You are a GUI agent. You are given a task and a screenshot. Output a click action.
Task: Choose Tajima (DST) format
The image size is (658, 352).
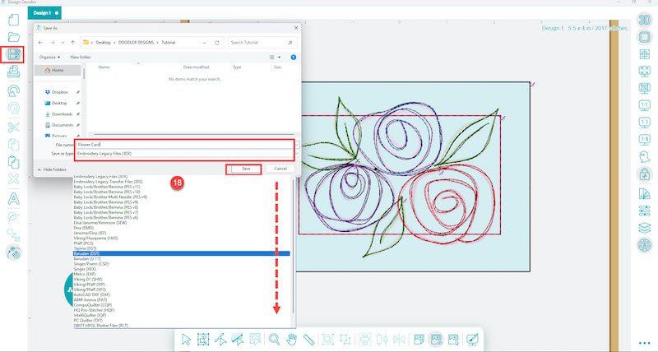[85, 248]
